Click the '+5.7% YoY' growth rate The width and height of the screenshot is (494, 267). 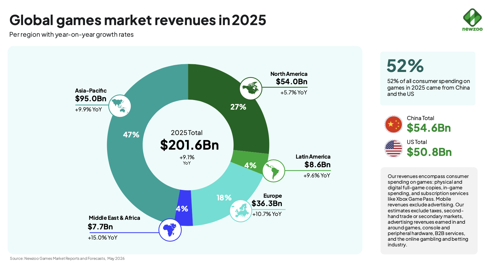(x=294, y=93)
